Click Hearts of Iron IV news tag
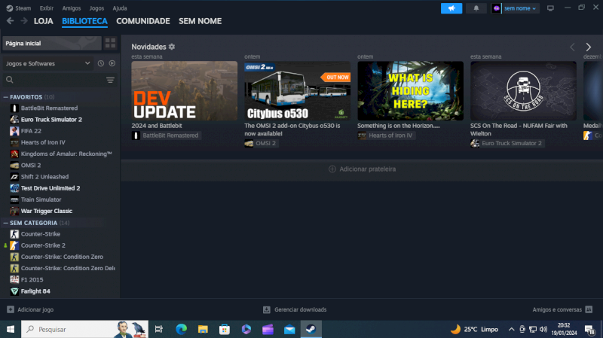This screenshot has width=603, height=338. 386,136
